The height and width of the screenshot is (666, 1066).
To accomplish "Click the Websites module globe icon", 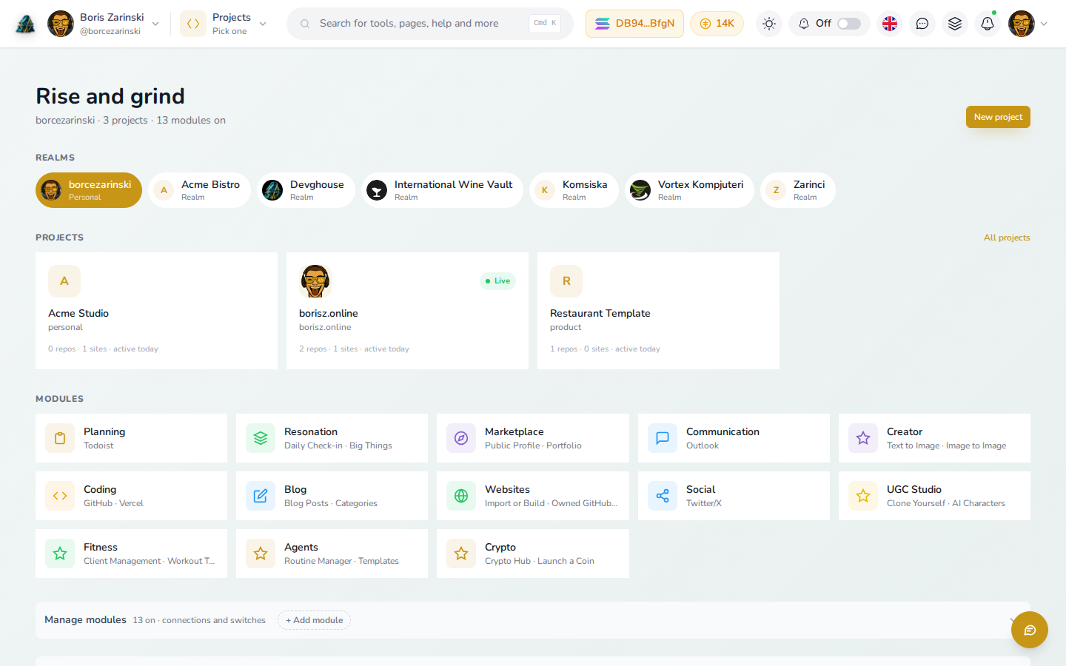I will coord(461,496).
